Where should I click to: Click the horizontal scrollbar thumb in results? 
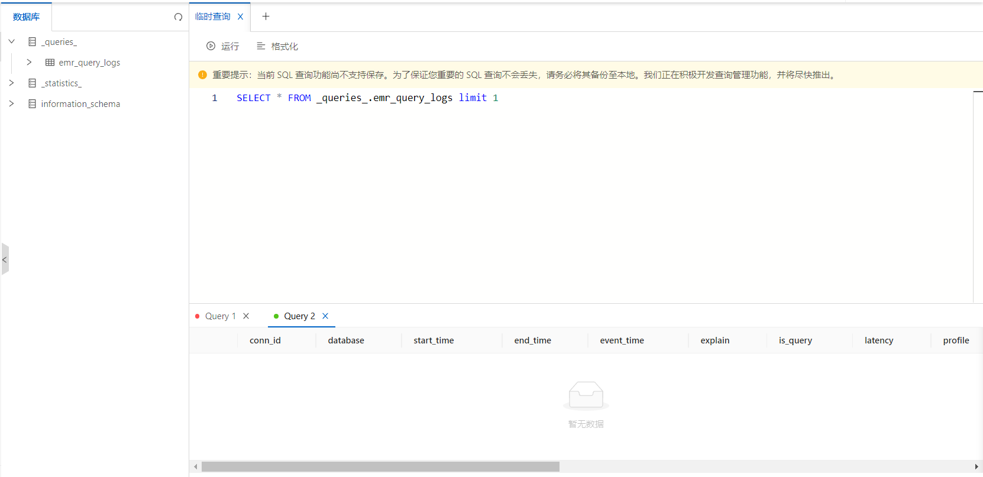(380, 467)
